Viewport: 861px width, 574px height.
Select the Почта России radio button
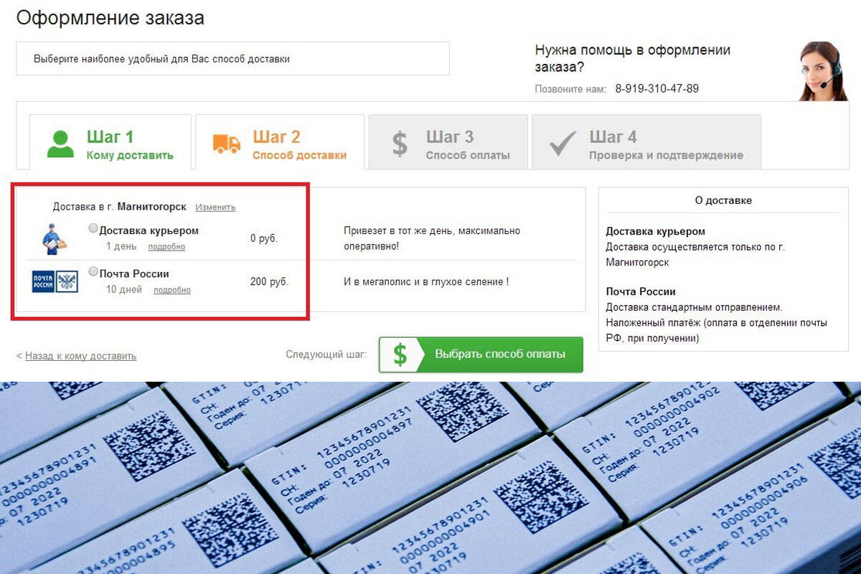(93, 272)
